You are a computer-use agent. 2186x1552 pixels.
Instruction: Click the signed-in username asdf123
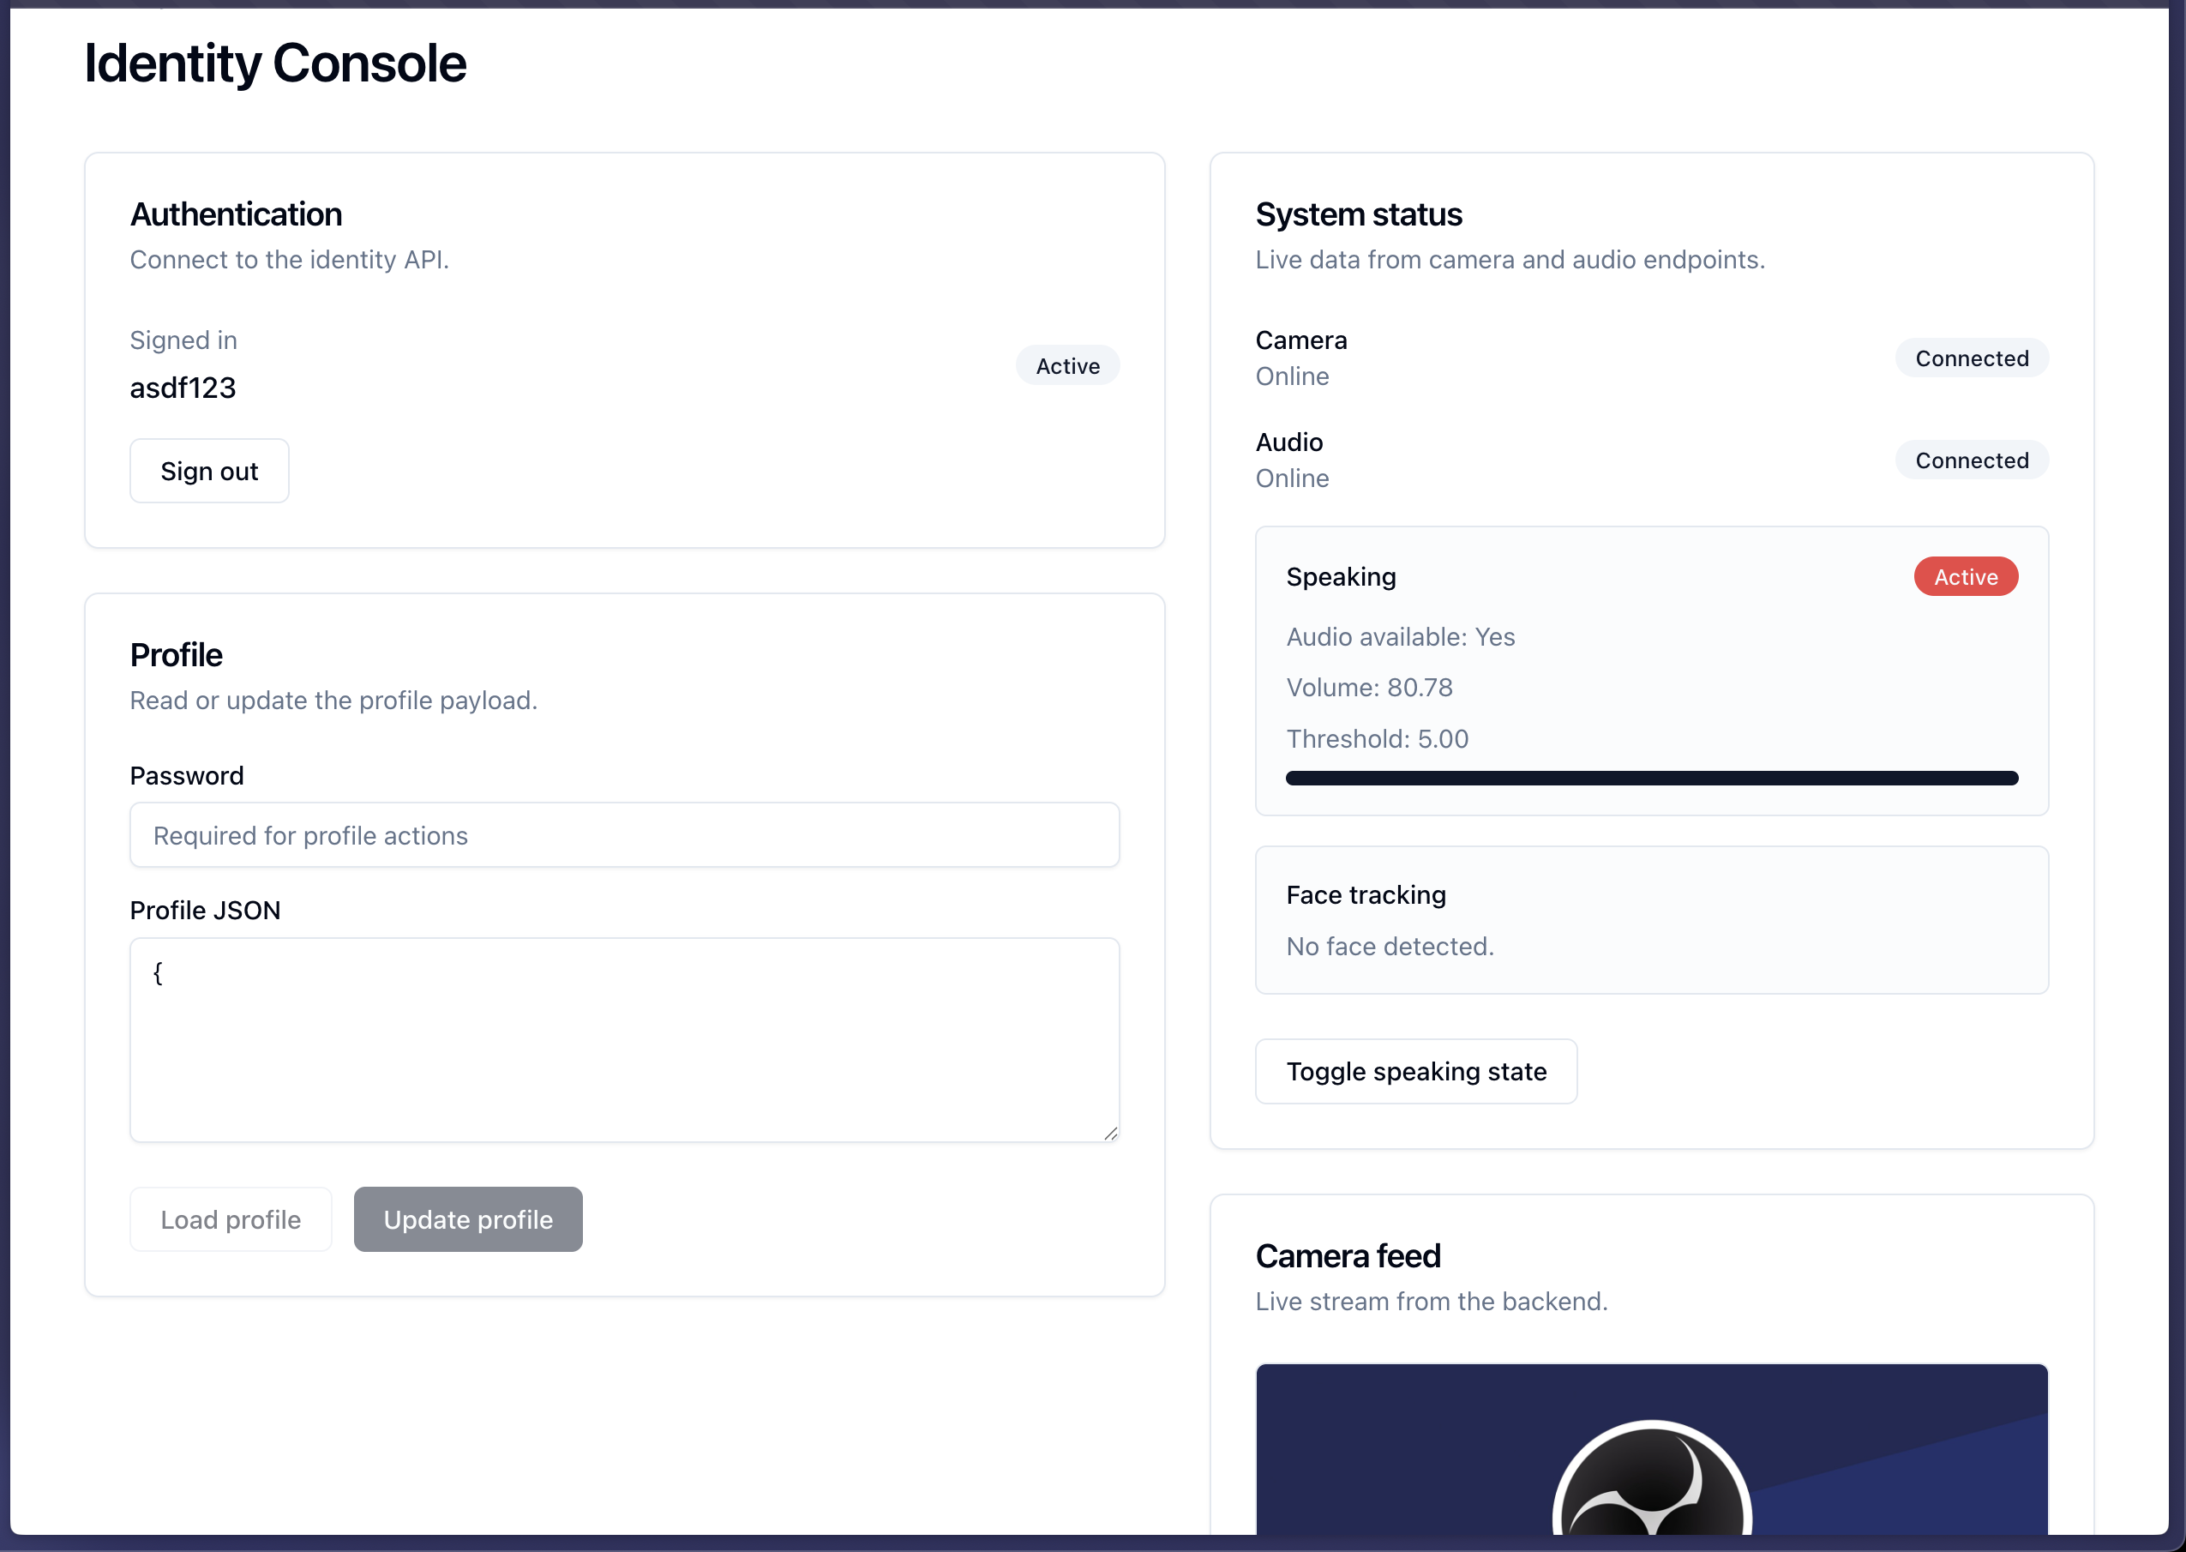tap(183, 388)
